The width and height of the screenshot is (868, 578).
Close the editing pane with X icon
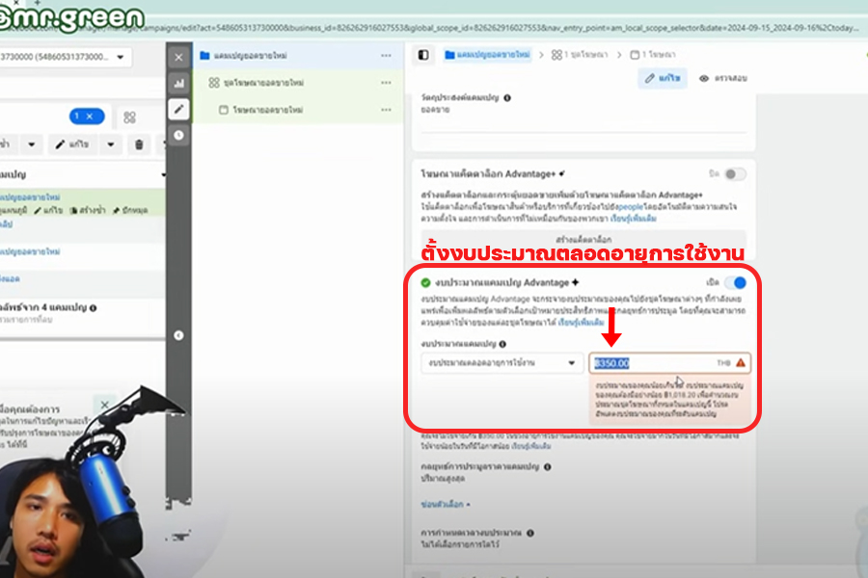pyautogui.click(x=178, y=57)
